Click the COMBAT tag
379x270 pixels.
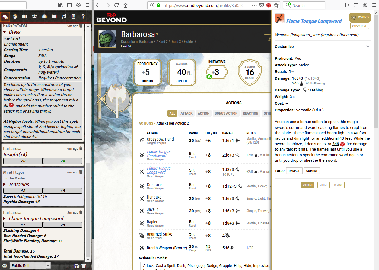pos(312,171)
